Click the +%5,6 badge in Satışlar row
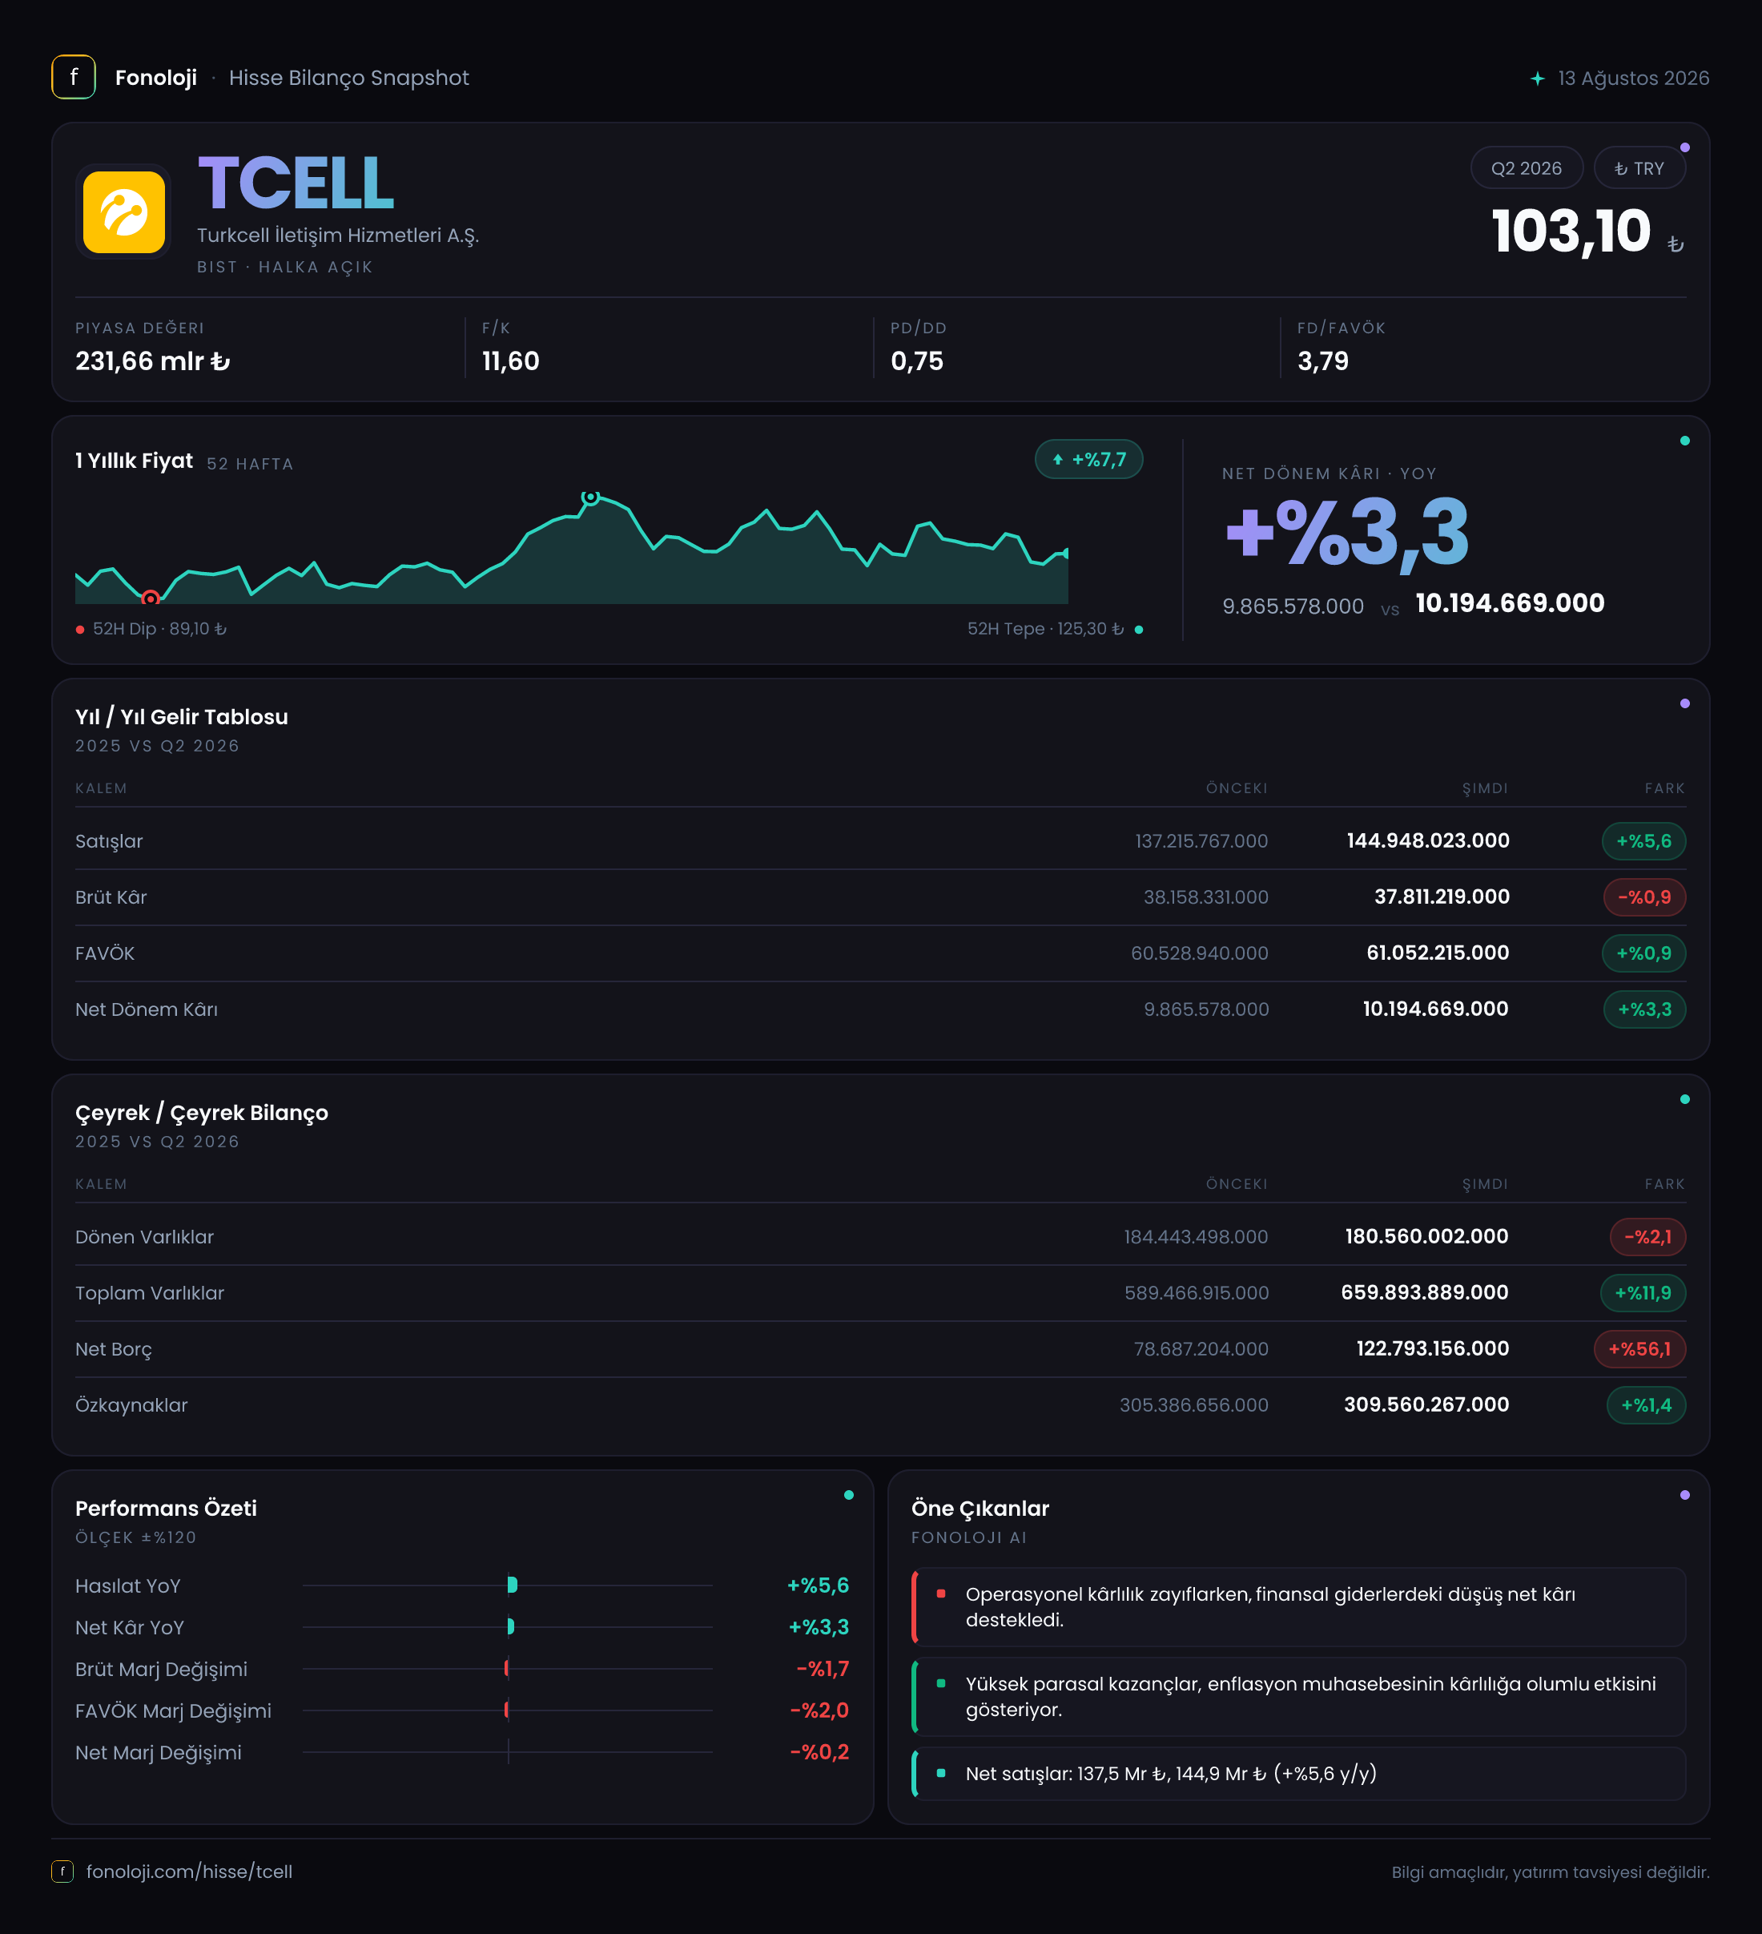The image size is (1762, 1934). pos(1643,841)
